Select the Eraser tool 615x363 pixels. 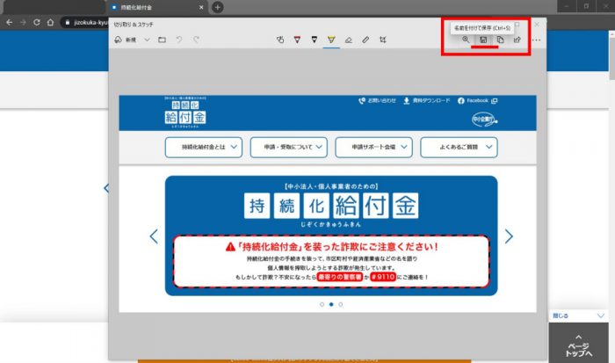348,40
